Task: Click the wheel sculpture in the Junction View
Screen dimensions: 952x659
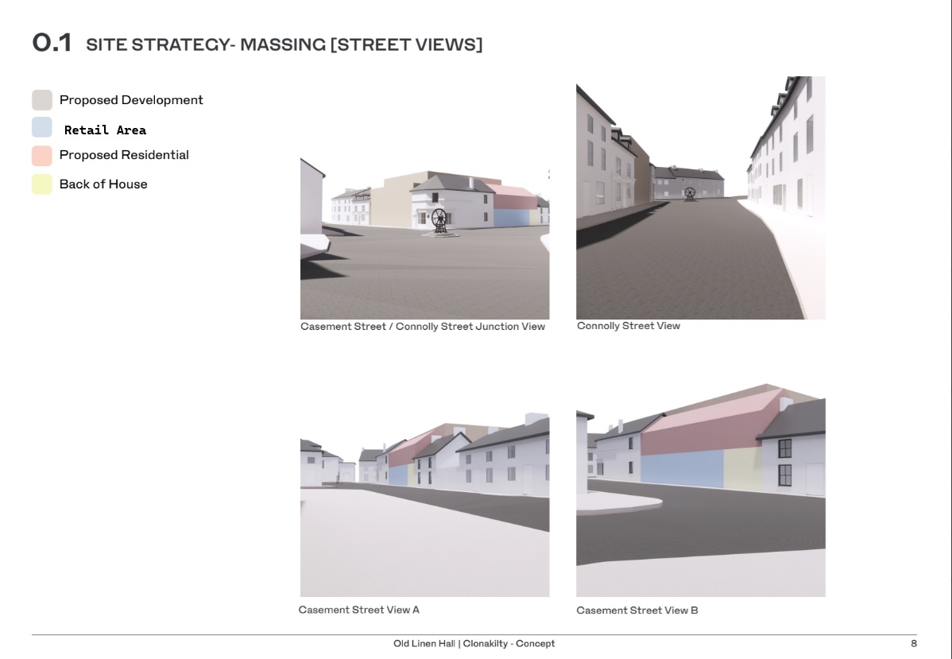Action: coord(439,221)
